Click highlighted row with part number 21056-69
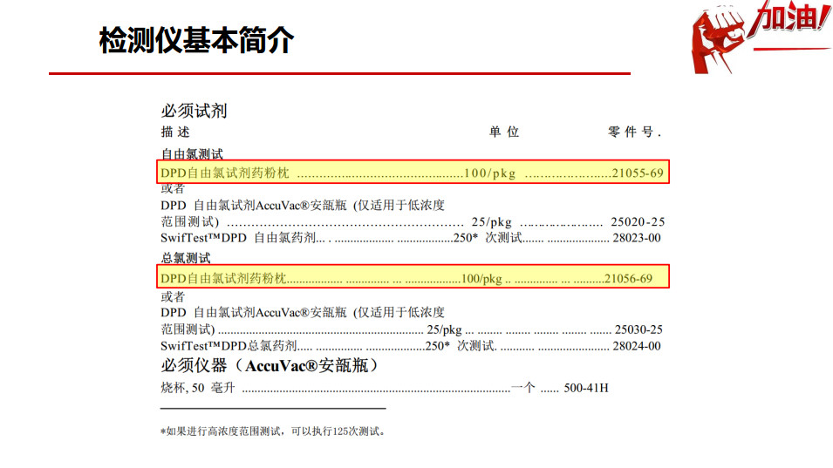This screenshot has width=833, height=468. tap(413, 278)
